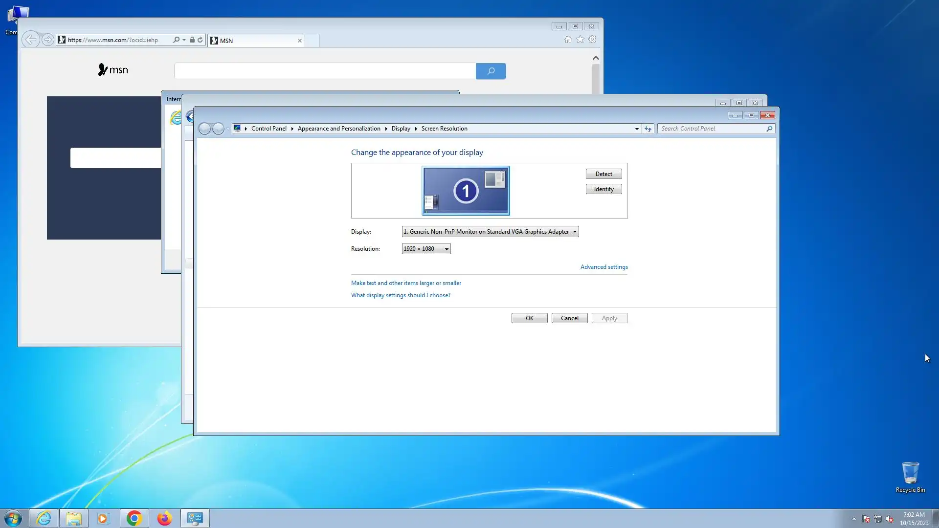Click the Search Control Panel field
This screenshot has width=939, height=528.
click(712, 129)
